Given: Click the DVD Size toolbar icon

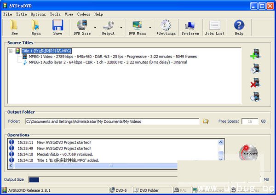Looking at the screenshot, I should click(x=82, y=27).
